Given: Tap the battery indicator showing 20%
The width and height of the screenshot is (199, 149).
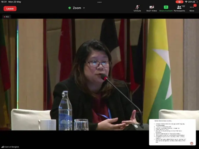Looking at the screenshot, I should [x=193, y=2].
